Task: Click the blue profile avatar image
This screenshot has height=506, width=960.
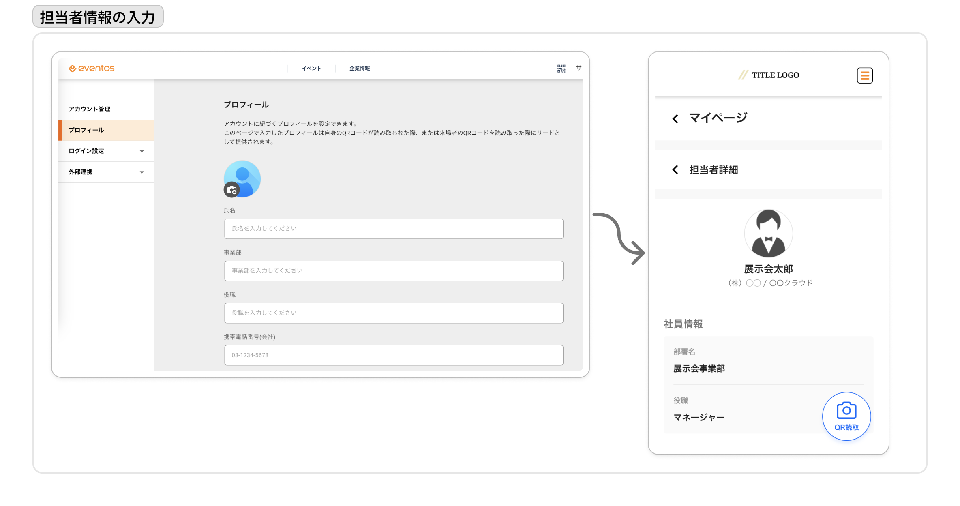Action: point(242,179)
